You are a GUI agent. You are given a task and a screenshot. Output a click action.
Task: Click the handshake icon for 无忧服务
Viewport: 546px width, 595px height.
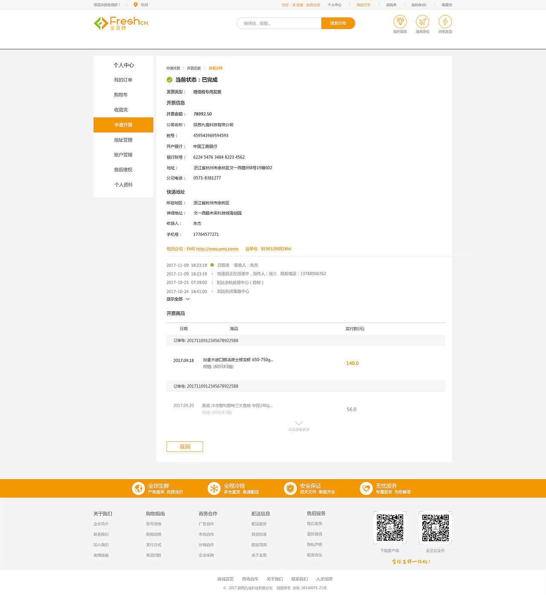[x=366, y=488]
